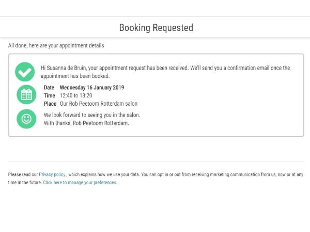The image size is (310, 232).
Task: Click the Time label in appointment details
Action: [x=50, y=95]
